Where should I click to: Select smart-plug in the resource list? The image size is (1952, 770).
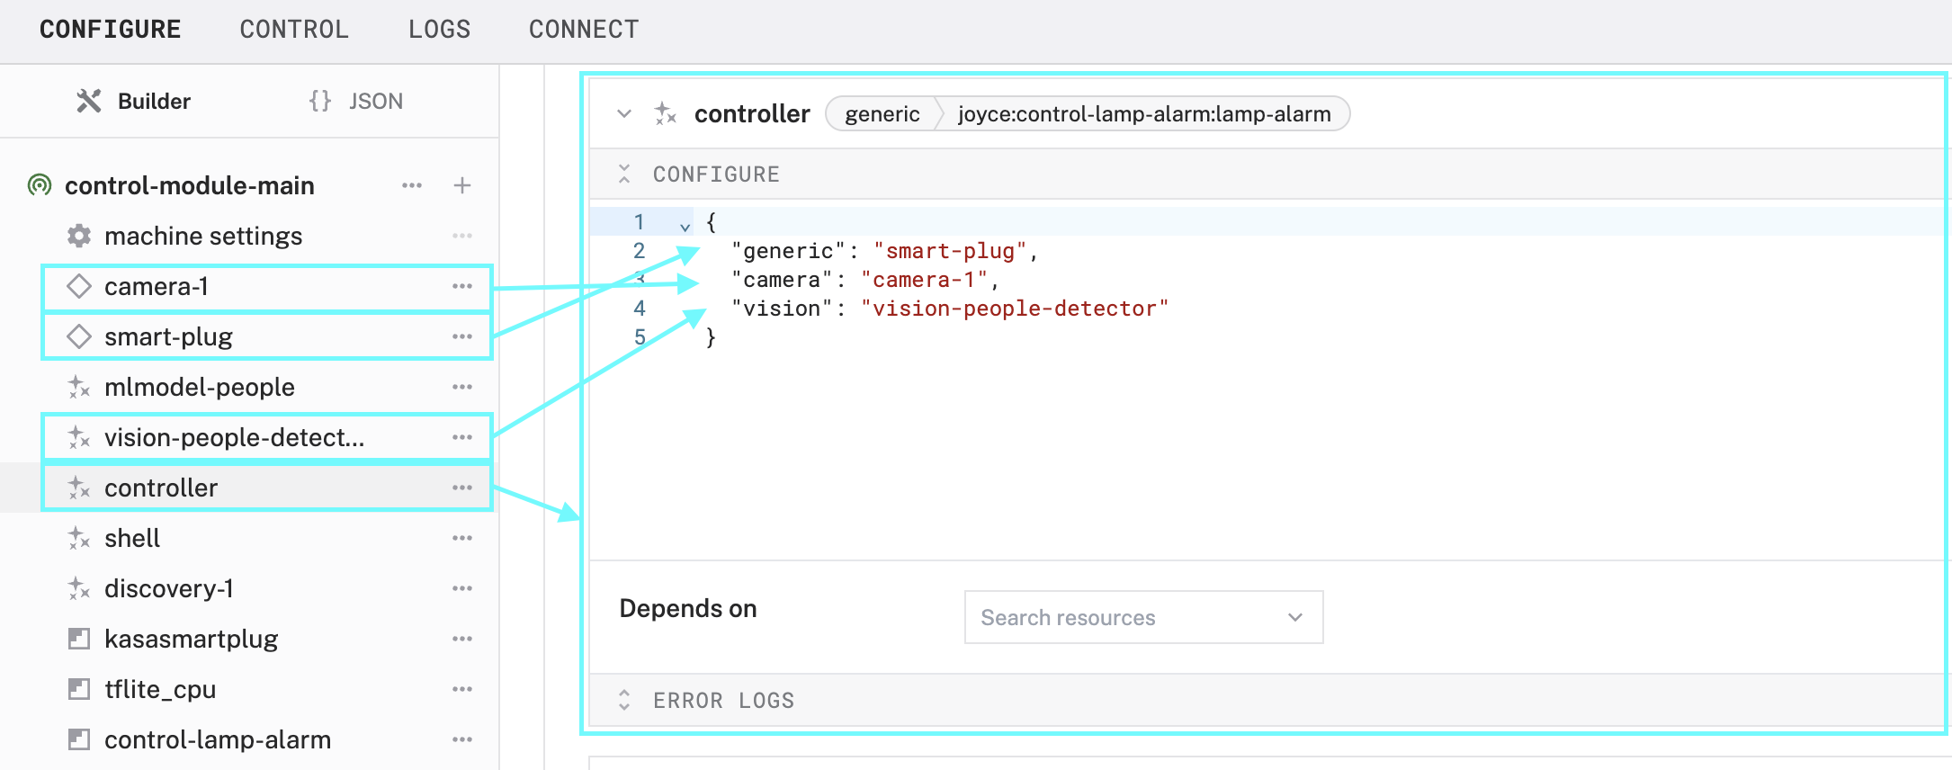[168, 336]
